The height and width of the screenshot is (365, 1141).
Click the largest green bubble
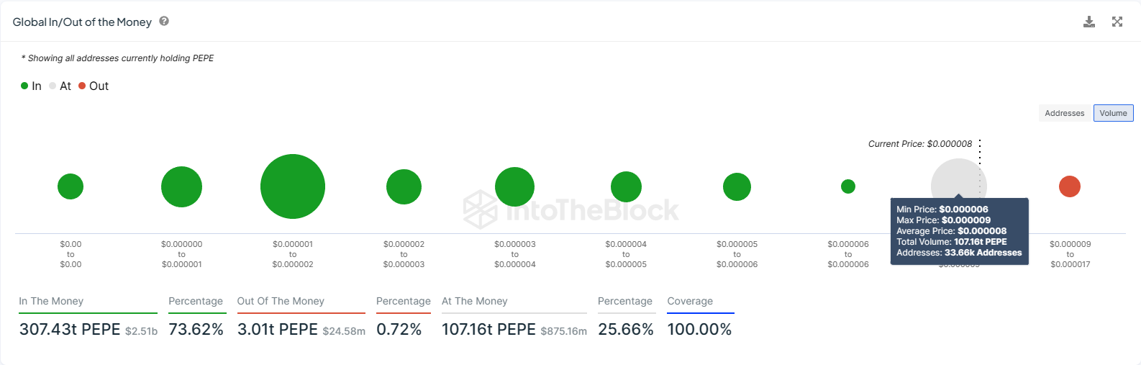coord(293,186)
